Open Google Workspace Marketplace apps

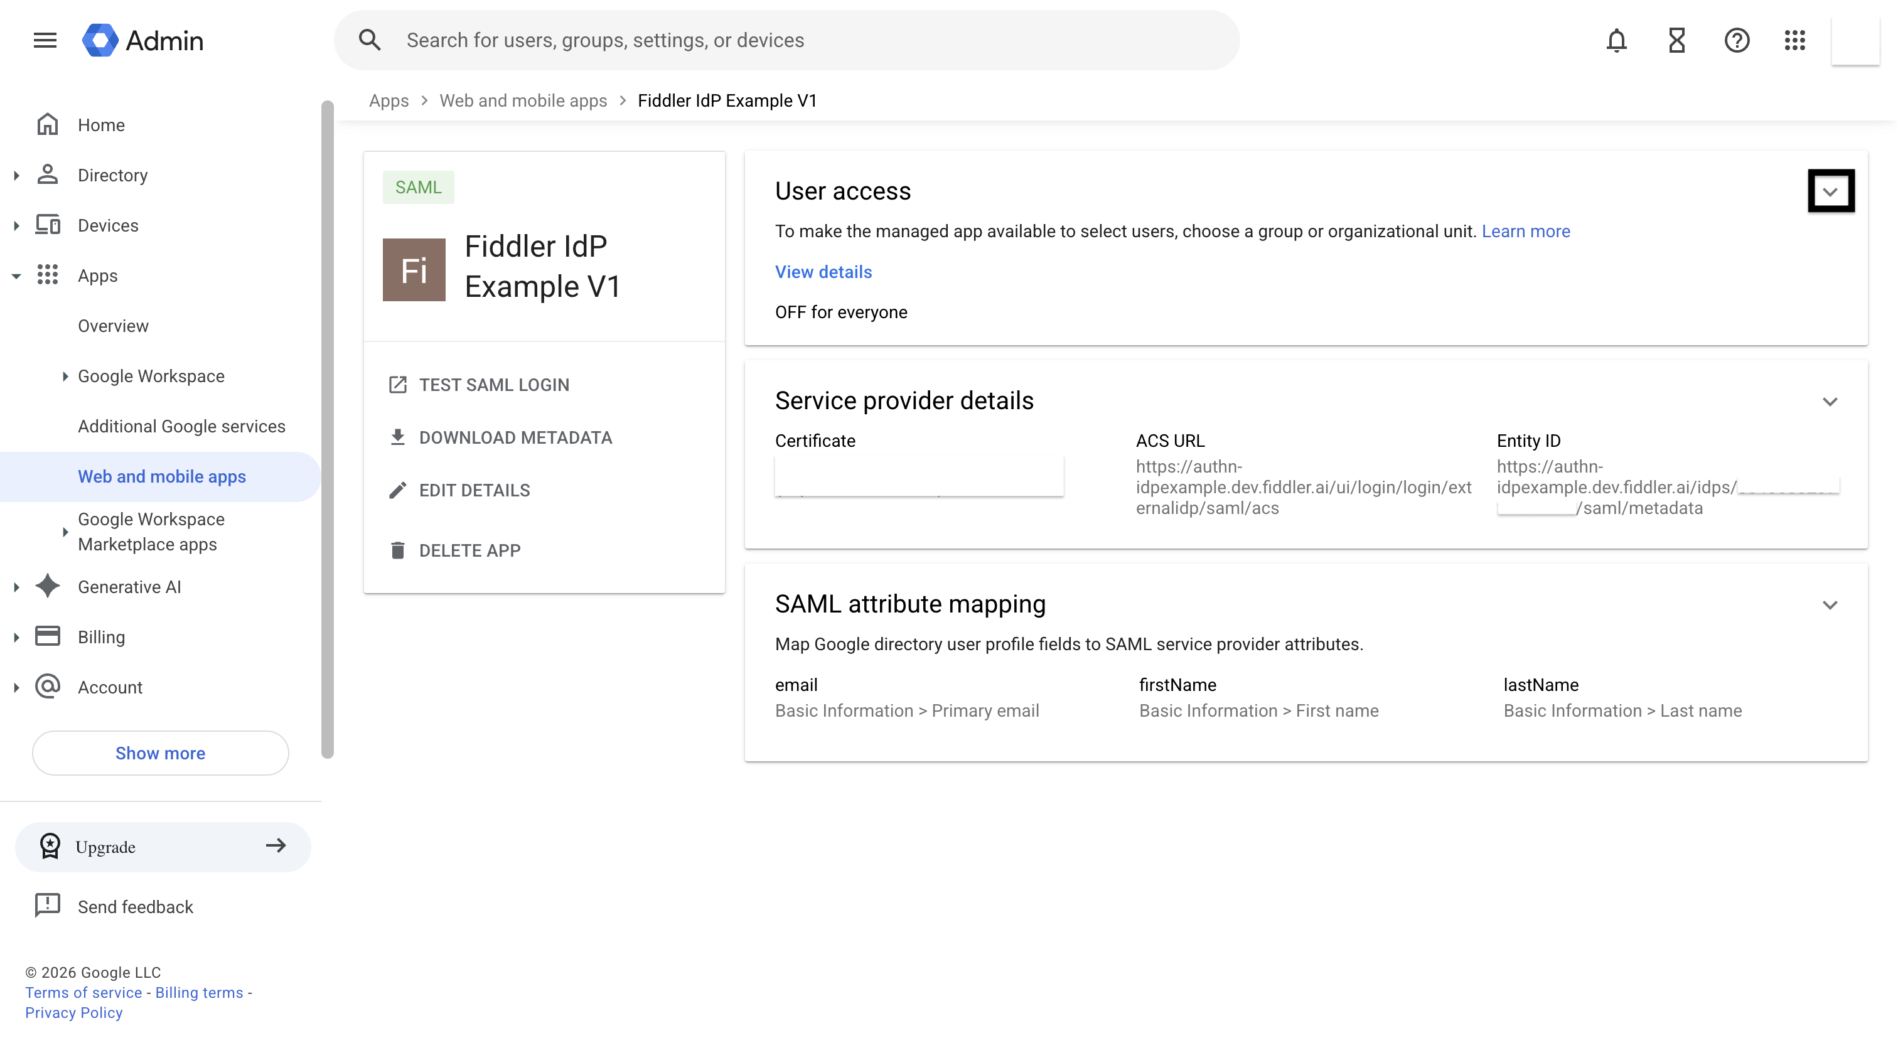151,532
